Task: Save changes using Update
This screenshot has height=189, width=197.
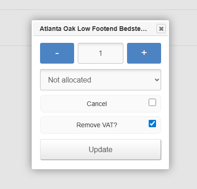Action: click(100, 149)
